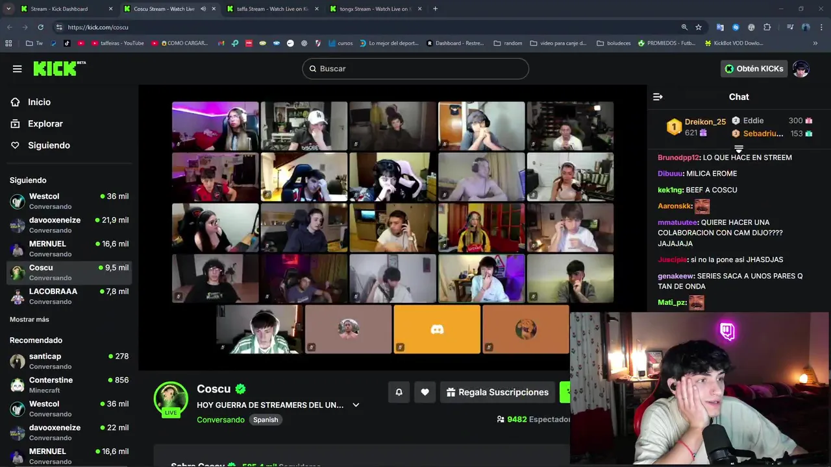
Task: Go back in browser history
Action: 9,27
